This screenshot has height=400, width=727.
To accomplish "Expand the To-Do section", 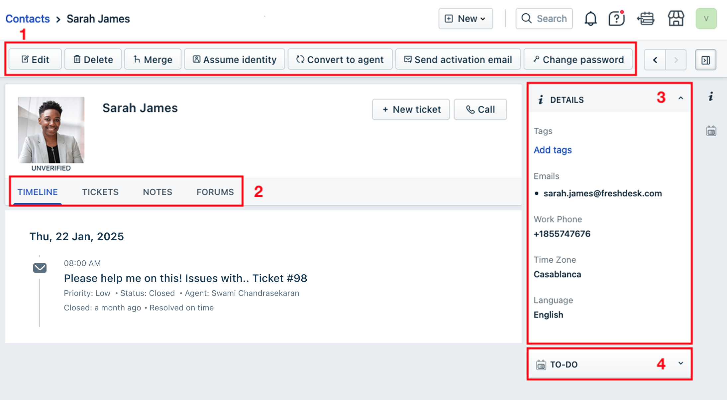I will coord(680,364).
